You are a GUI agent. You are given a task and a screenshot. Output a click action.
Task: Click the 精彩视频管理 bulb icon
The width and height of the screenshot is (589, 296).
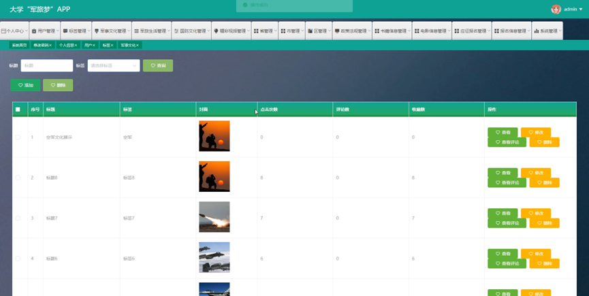point(216,31)
